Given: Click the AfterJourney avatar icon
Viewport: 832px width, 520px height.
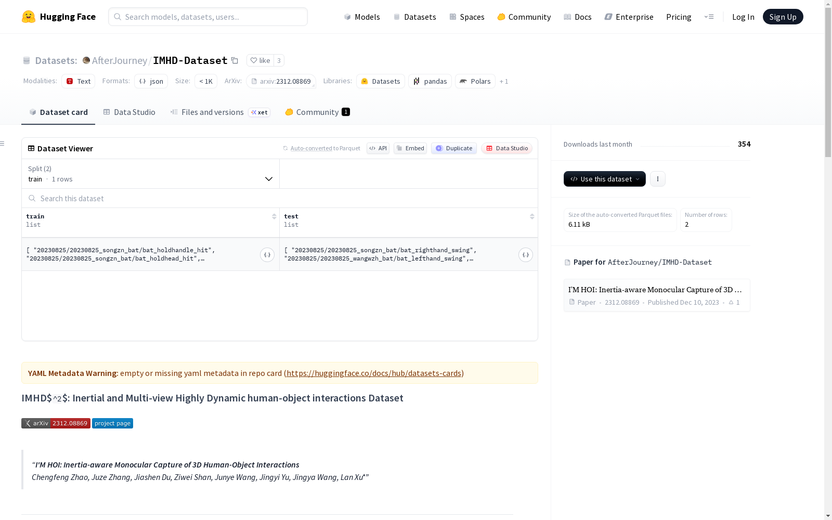Looking at the screenshot, I should [x=86, y=60].
